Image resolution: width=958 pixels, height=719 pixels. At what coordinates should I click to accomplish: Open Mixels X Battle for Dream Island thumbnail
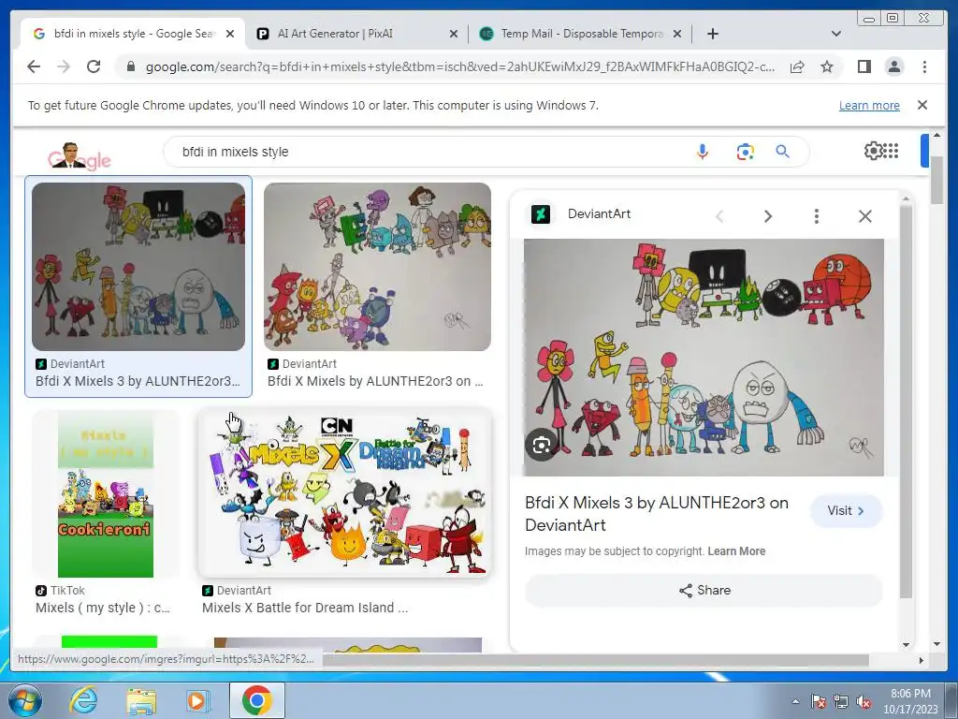(x=344, y=494)
